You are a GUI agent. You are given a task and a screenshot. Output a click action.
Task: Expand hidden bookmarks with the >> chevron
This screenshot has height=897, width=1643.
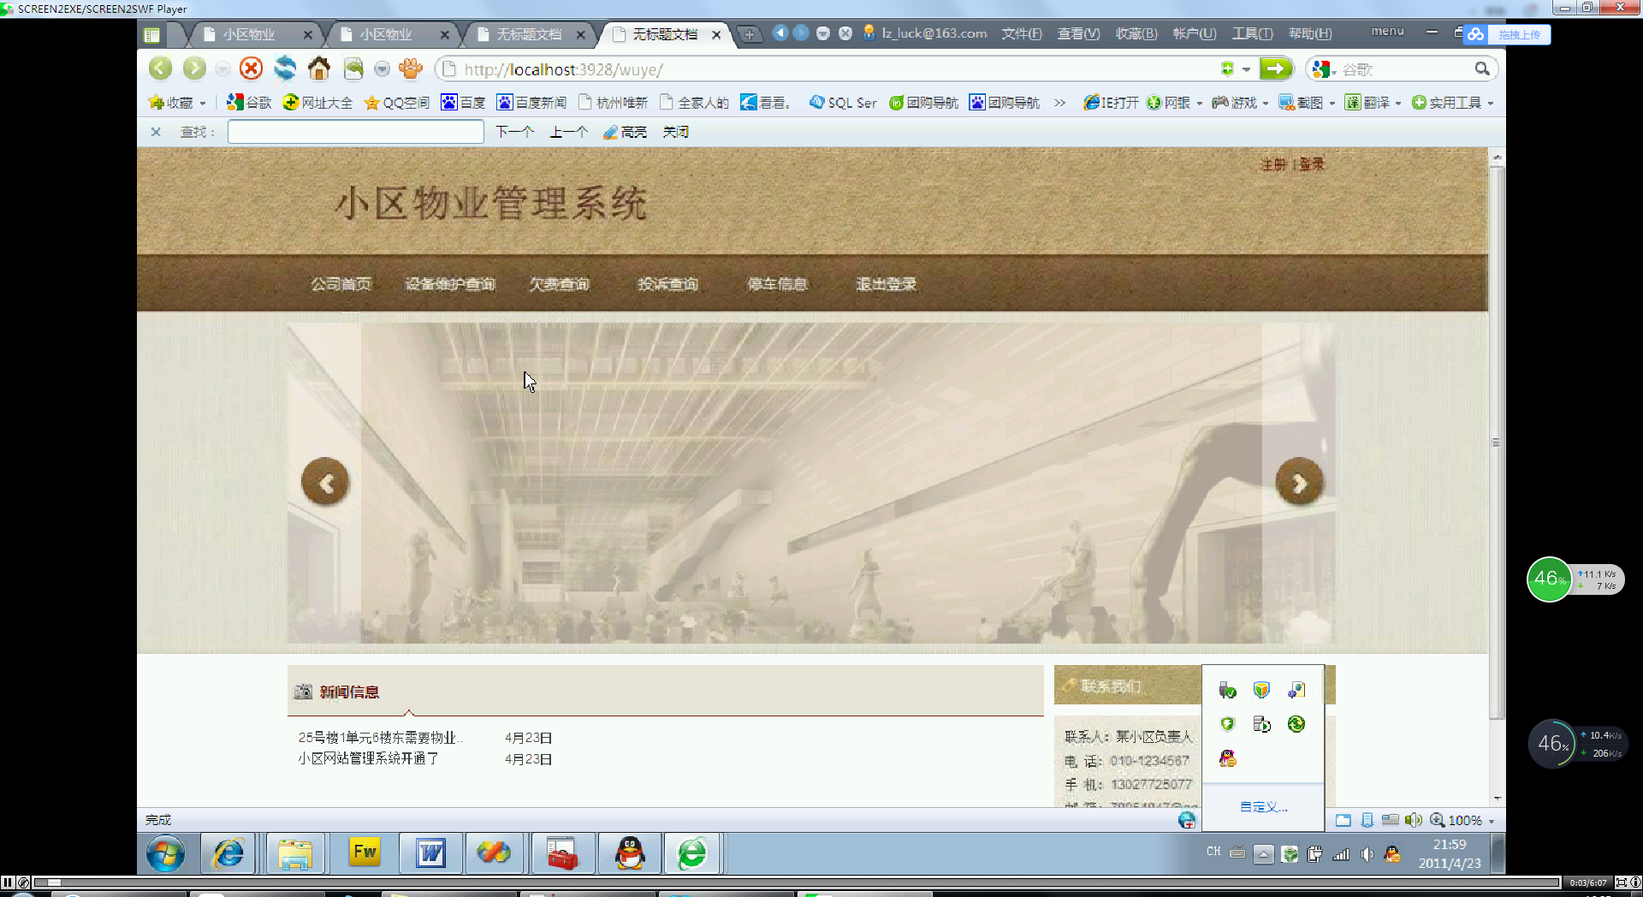pyautogui.click(x=1060, y=103)
